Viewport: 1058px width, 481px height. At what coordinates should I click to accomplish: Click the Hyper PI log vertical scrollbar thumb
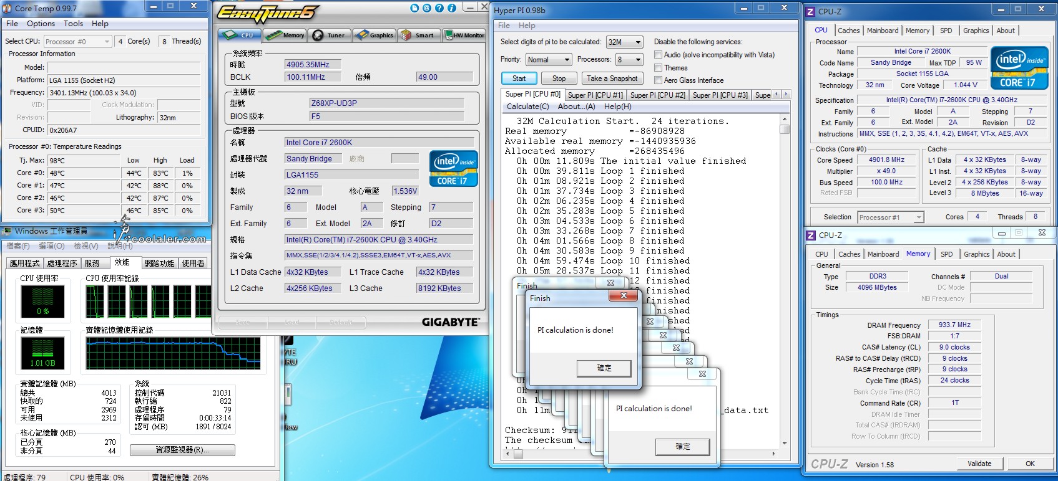click(785, 130)
